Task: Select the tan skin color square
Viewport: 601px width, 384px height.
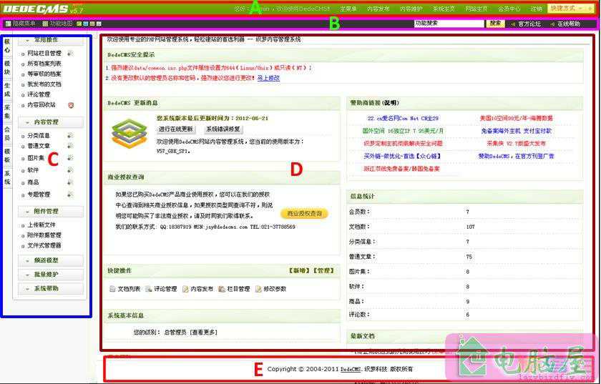Action: coord(92,24)
